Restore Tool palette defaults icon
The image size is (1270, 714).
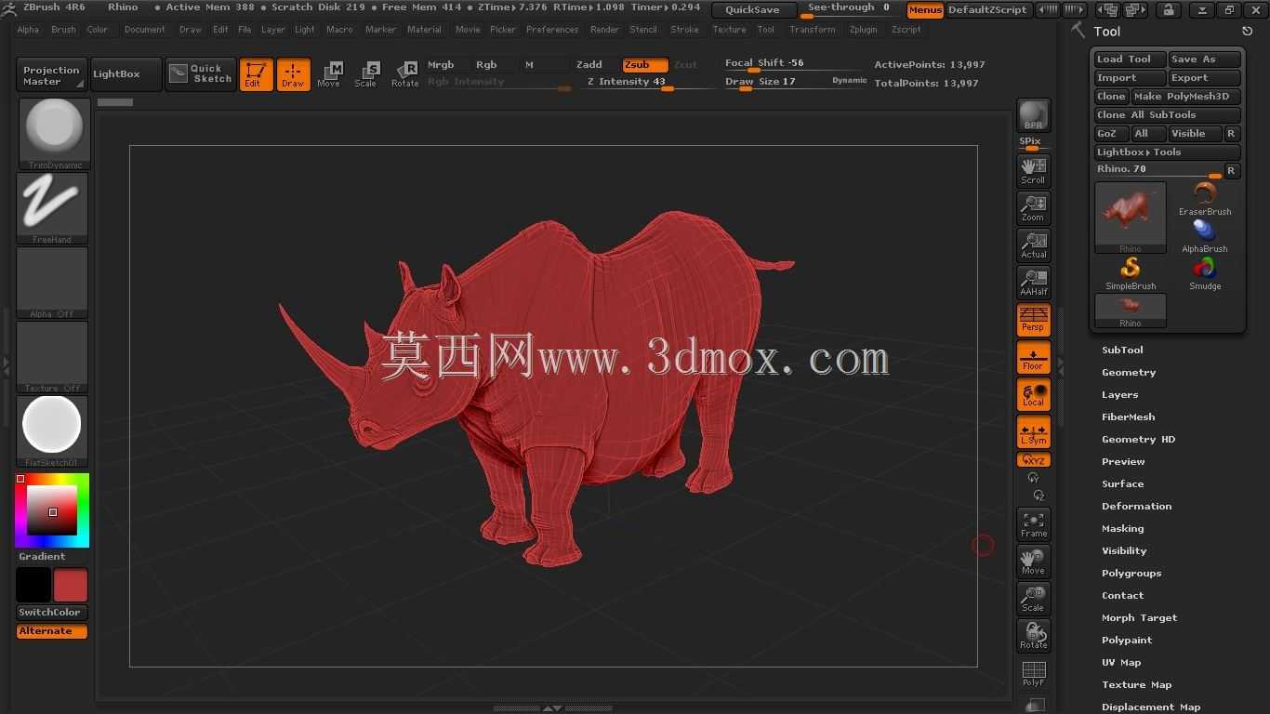(1248, 32)
